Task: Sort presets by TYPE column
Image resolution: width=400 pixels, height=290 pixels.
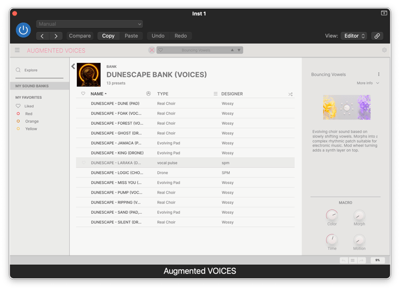Action: click(163, 94)
